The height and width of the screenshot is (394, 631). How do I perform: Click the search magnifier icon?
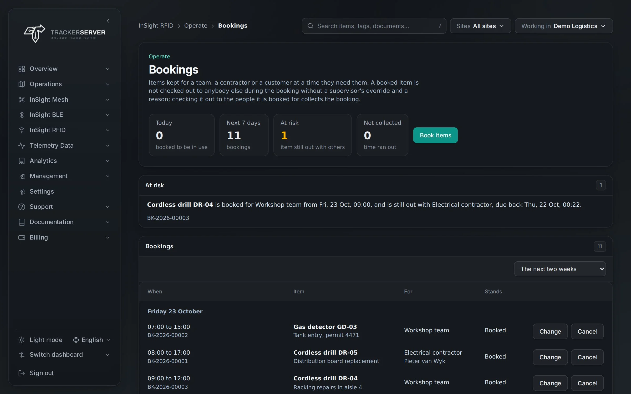pyautogui.click(x=310, y=26)
